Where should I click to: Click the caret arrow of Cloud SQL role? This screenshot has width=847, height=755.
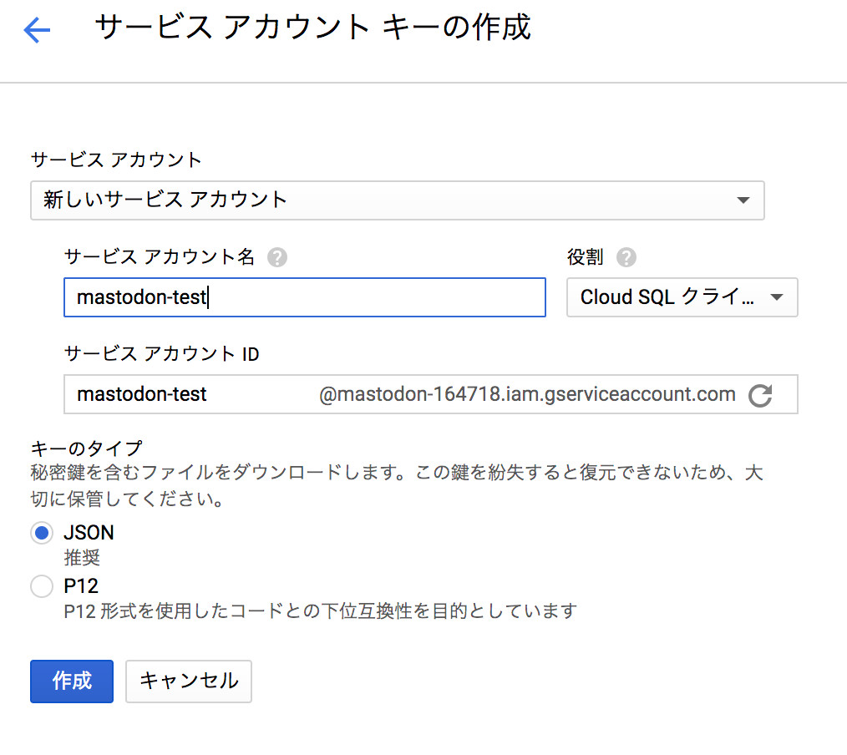pos(776,297)
